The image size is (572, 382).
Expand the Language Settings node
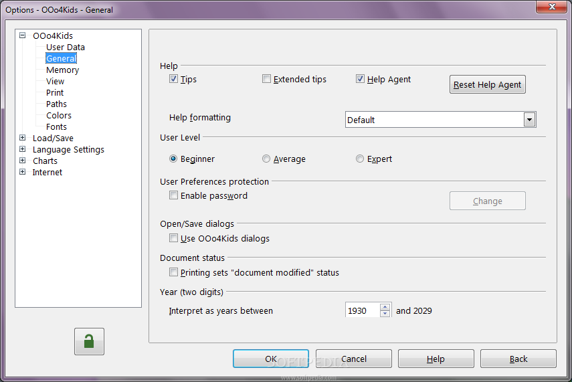point(23,149)
